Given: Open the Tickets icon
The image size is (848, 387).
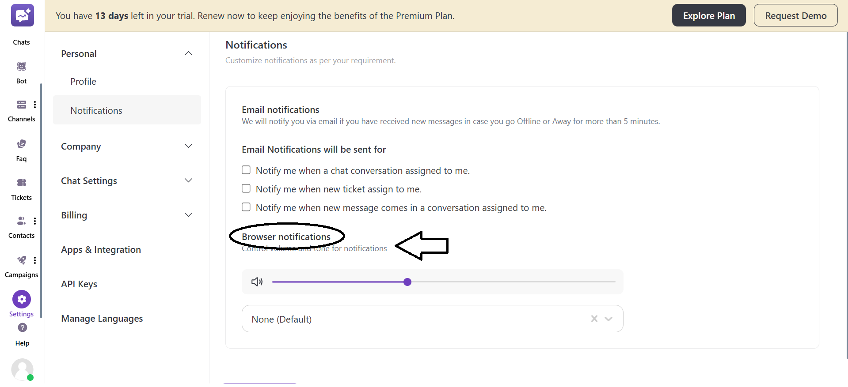Looking at the screenshot, I should [22, 183].
